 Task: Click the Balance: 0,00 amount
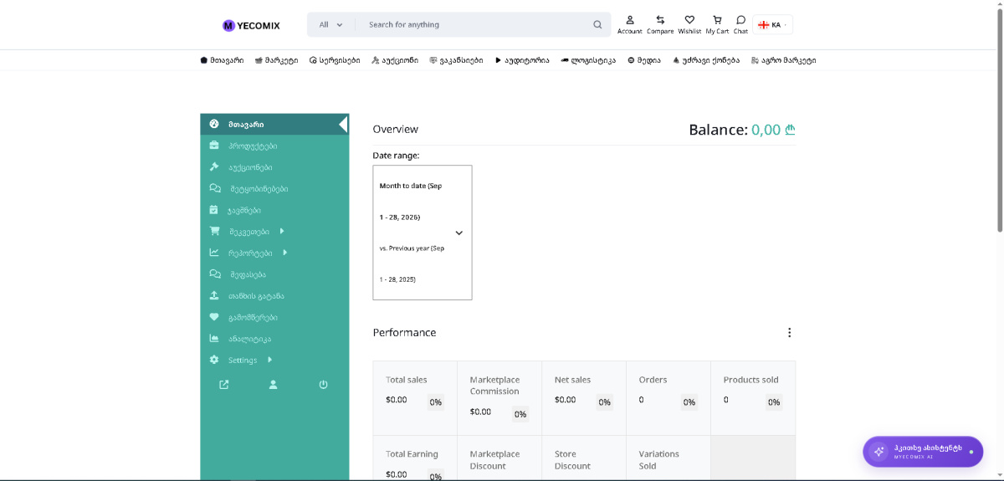(x=741, y=130)
